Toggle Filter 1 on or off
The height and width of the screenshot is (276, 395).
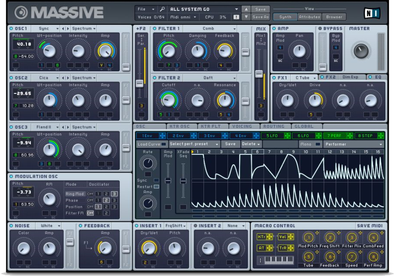(x=155, y=29)
